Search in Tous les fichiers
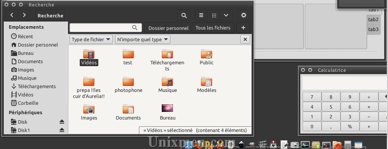 tap(213, 28)
